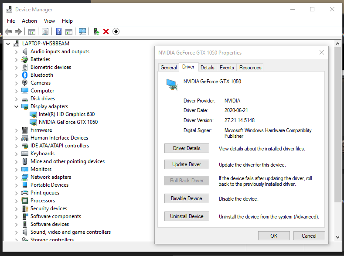344x256 pixels.
Task: Click the Processors chip icon
Action: tap(25, 201)
